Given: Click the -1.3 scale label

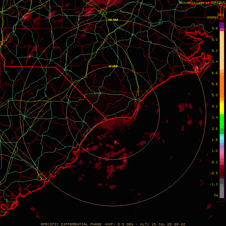Looking at the screenshot, I should (x=214, y=184).
